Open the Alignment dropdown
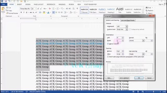 pyautogui.click(x=127, y=26)
